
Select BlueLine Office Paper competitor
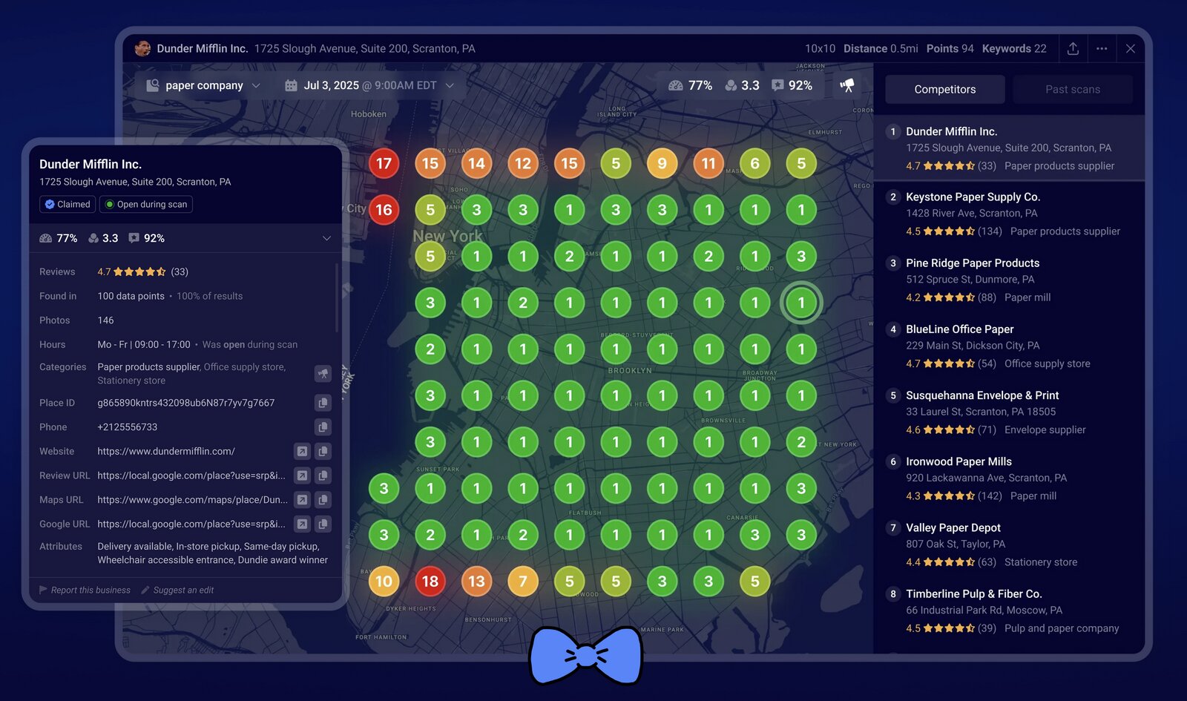[1009, 346]
